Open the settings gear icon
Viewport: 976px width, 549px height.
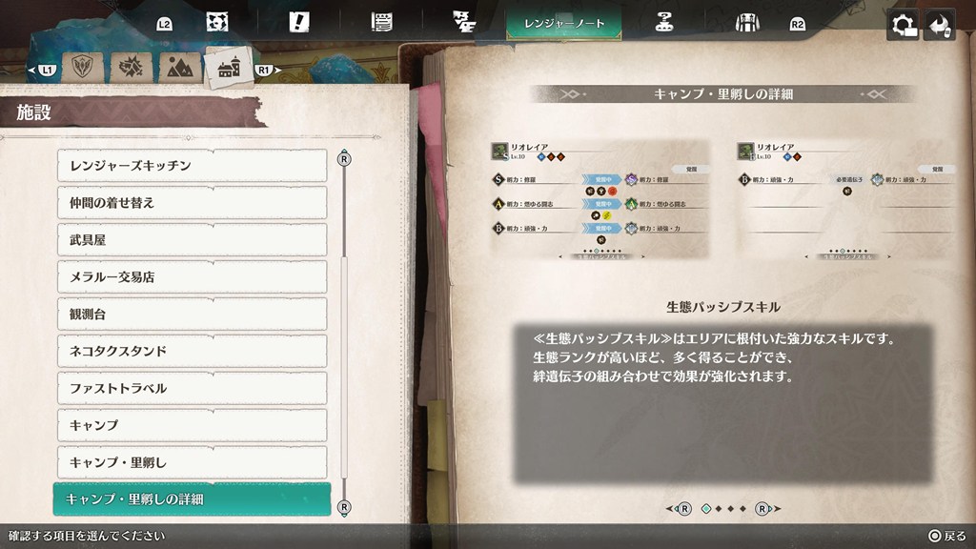903,26
